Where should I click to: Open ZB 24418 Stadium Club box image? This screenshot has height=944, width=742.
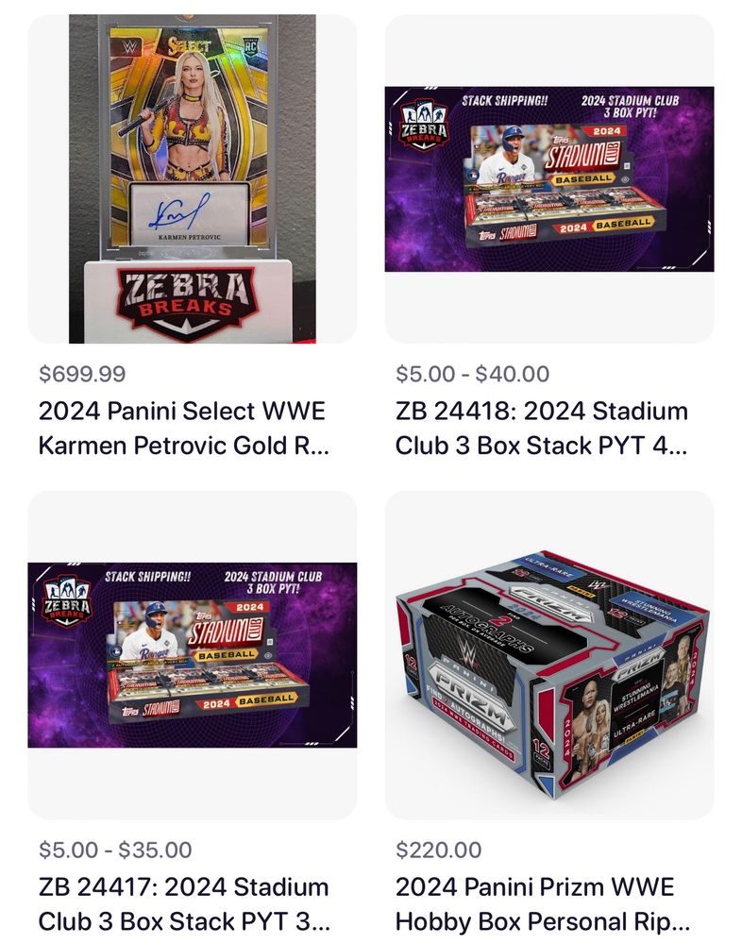[549, 178]
